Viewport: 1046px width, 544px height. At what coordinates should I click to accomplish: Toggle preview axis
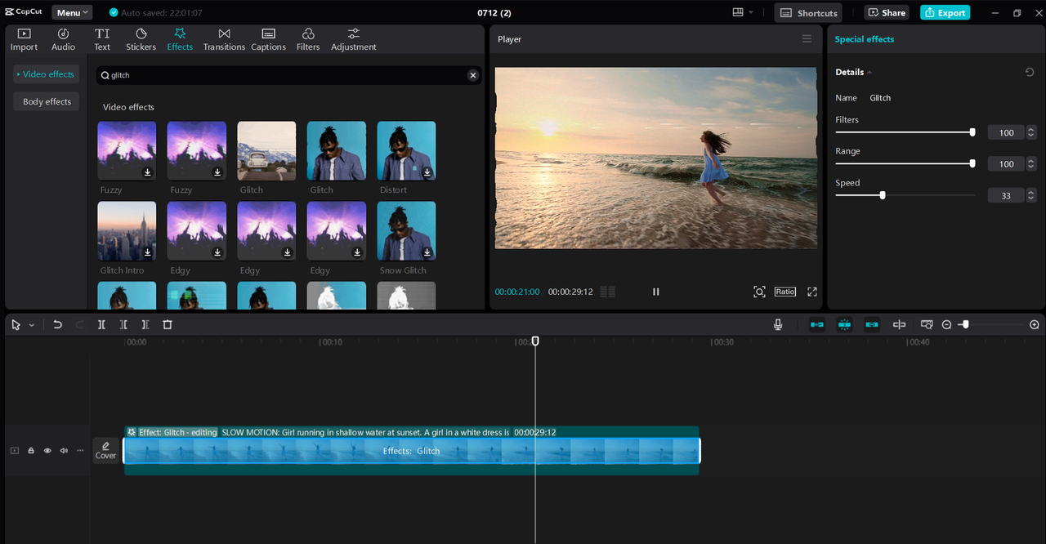coord(899,324)
